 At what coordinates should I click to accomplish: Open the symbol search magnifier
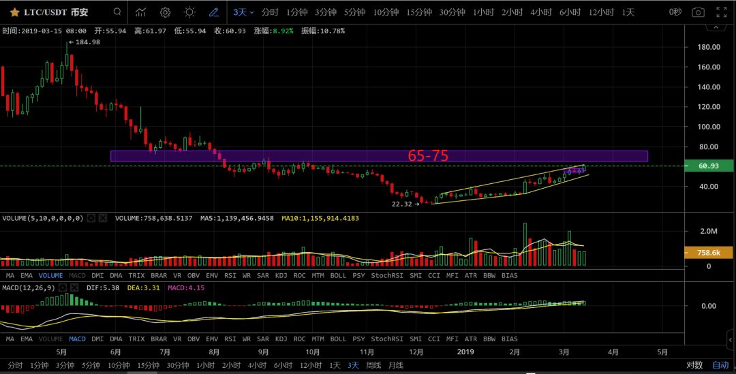click(117, 12)
